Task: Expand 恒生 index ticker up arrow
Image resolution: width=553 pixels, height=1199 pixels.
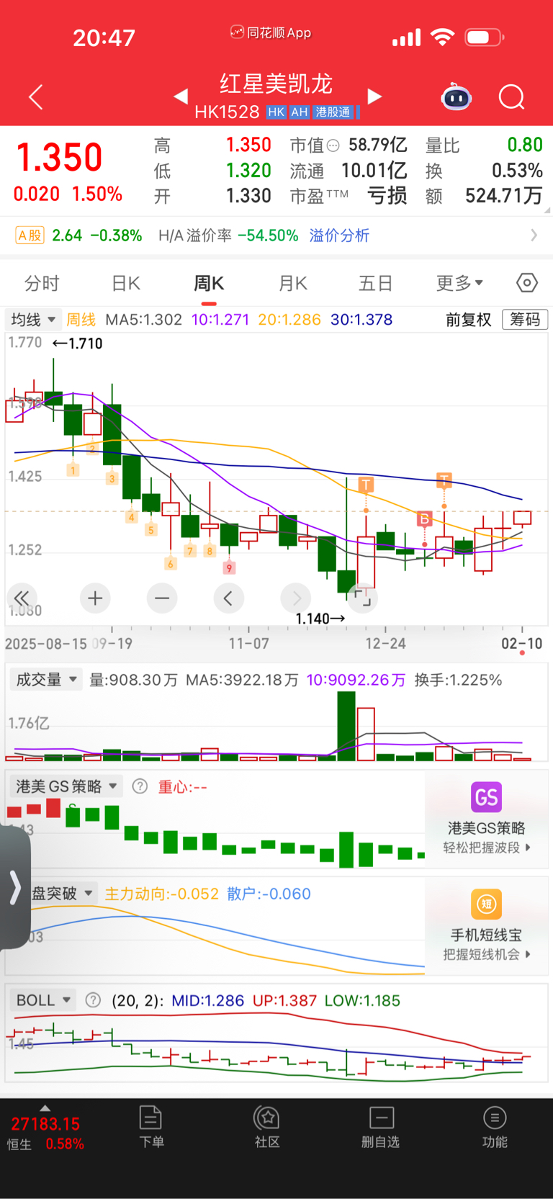Action: coord(45,1108)
